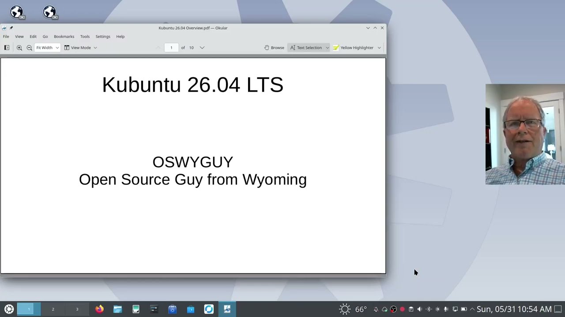Open the KDE application launcher
Viewport: 565px width, 317px height.
[x=9, y=309]
